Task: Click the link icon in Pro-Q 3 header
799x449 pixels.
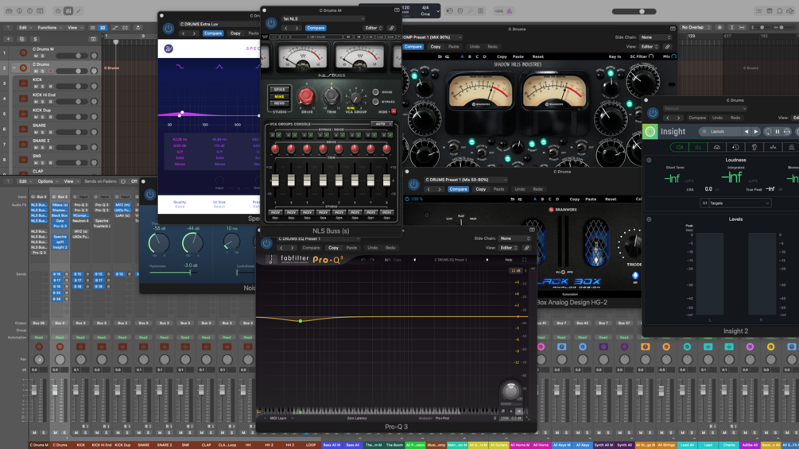Action: point(527,248)
